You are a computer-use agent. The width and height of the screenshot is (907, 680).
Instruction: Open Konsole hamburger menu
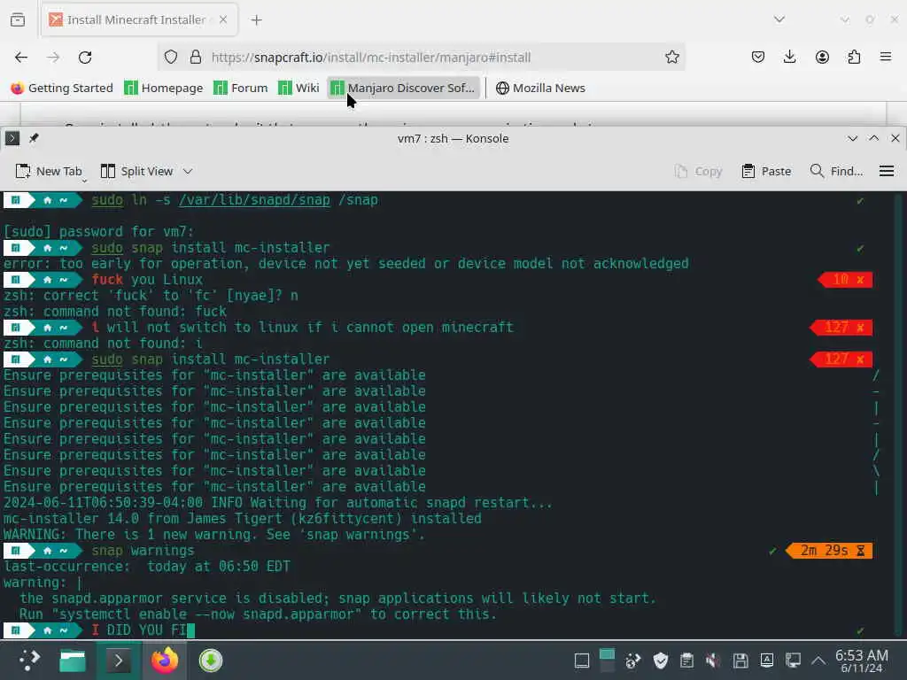click(886, 171)
